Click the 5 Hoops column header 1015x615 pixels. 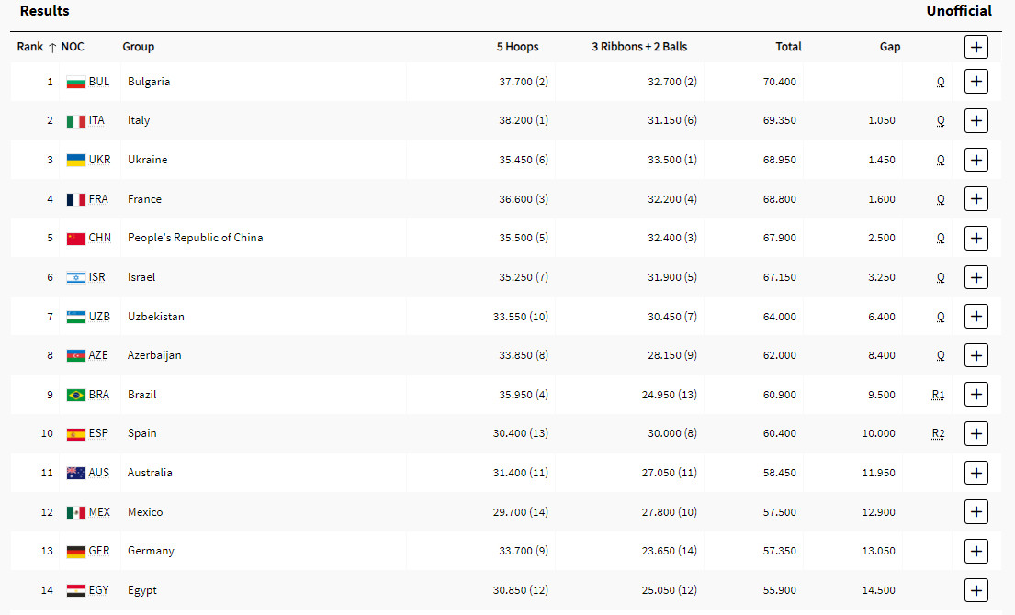pyautogui.click(x=517, y=47)
